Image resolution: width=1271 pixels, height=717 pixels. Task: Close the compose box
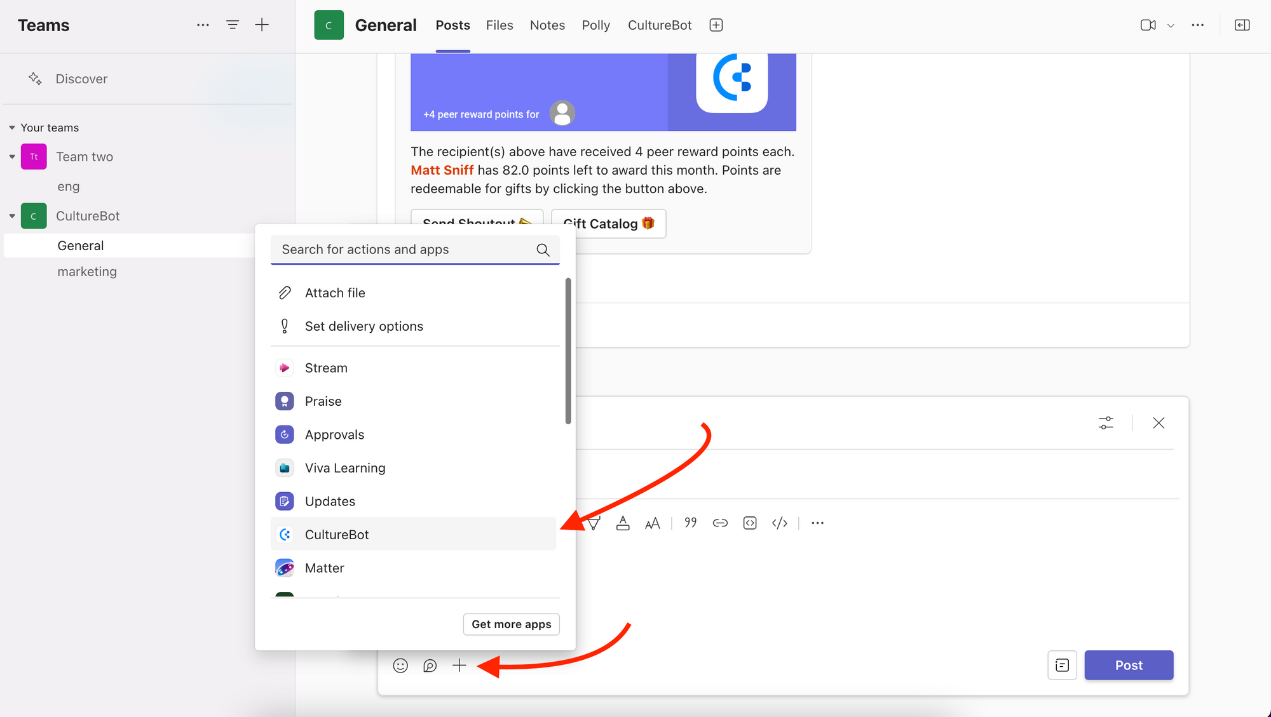tap(1159, 423)
